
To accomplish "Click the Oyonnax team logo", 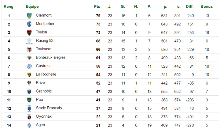I will 29,116.
